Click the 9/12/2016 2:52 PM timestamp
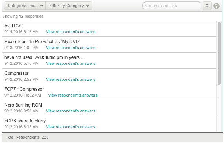Screen dimensions: 224x143 [x=21, y=79]
